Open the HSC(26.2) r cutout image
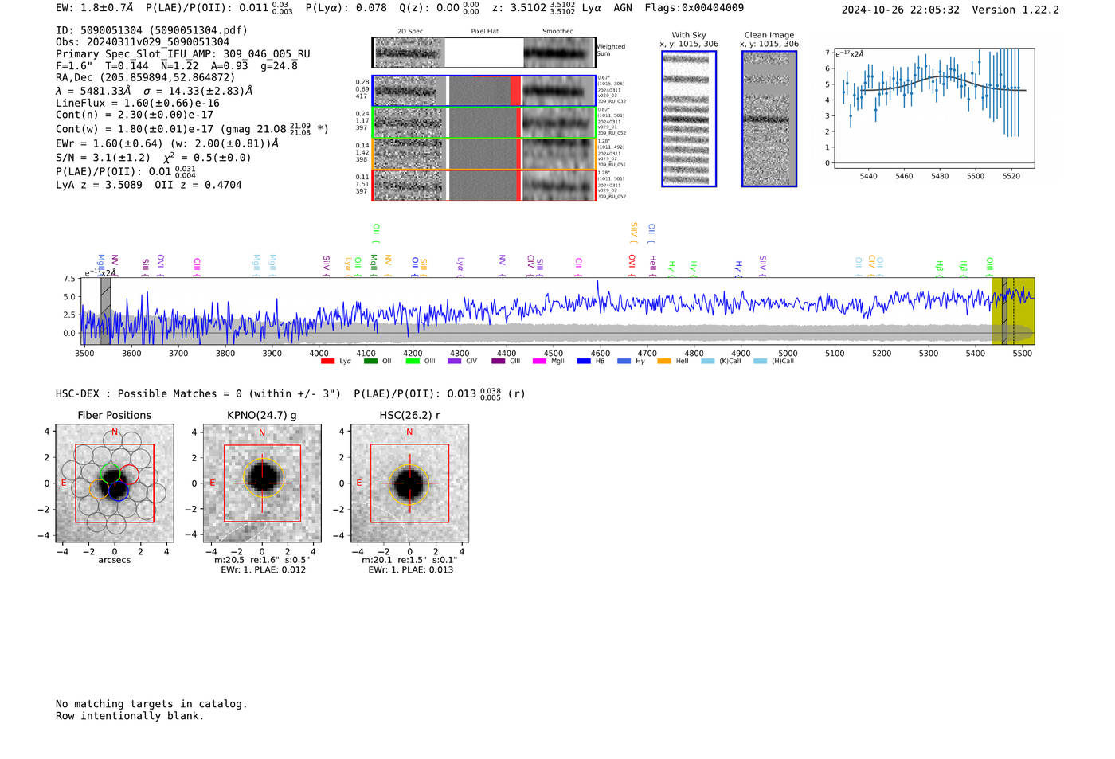This screenshot has width=1115, height=759. (409, 483)
